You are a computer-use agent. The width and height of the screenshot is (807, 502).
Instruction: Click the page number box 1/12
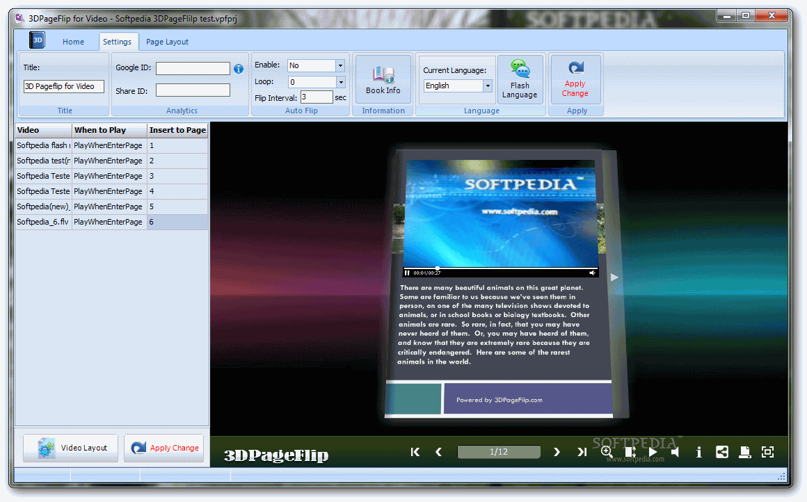point(499,452)
